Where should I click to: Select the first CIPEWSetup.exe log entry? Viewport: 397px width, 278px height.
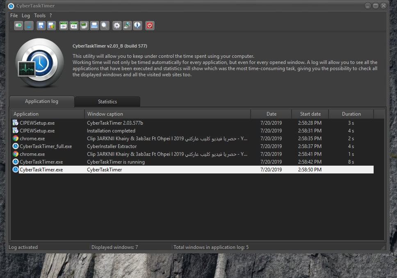pos(37,123)
